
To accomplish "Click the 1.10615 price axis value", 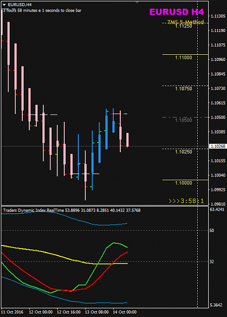I will [x=218, y=103].
